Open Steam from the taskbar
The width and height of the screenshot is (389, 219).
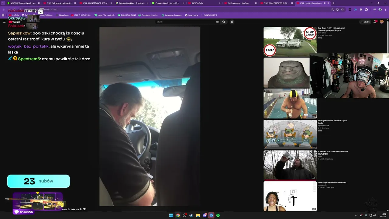coord(191,215)
